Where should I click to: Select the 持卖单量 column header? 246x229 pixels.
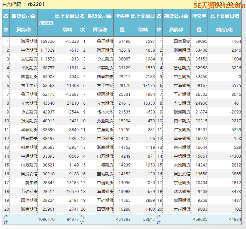pyautogui.click(x=199, y=23)
